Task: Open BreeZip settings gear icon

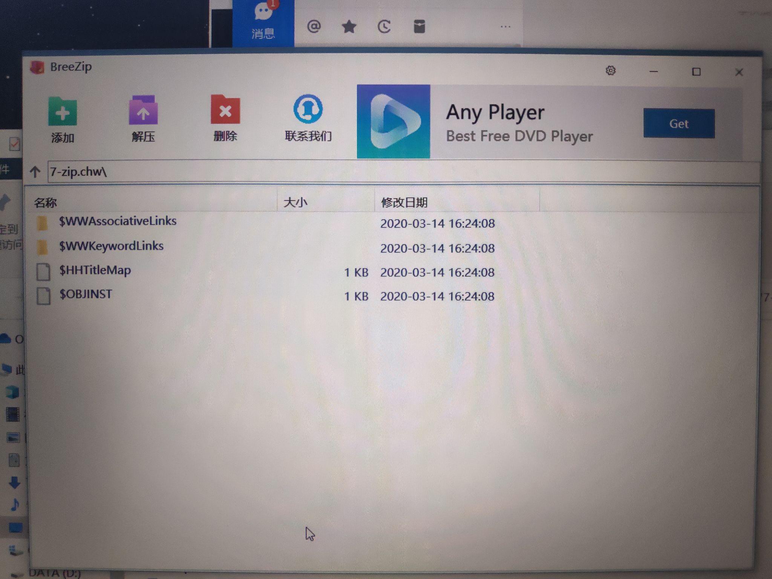Action: click(611, 70)
